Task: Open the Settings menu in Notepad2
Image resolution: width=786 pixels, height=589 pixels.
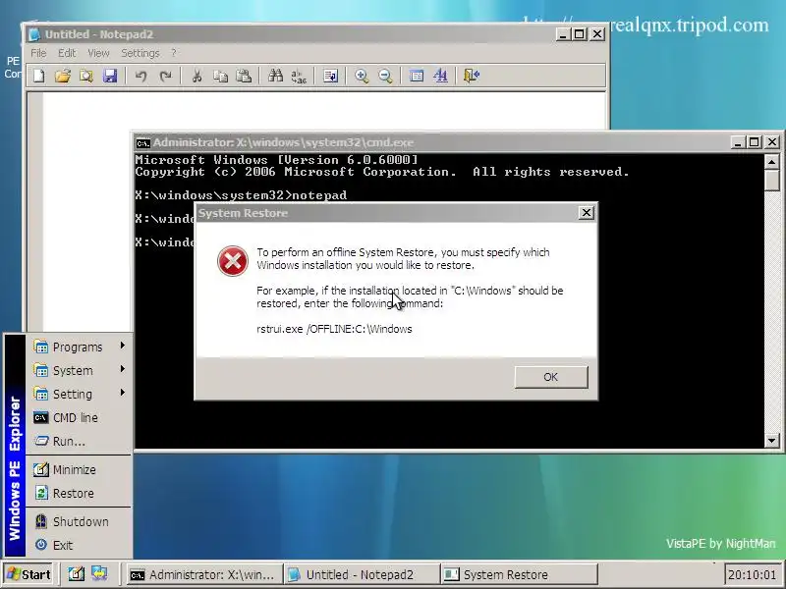Action: [x=140, y=53]
